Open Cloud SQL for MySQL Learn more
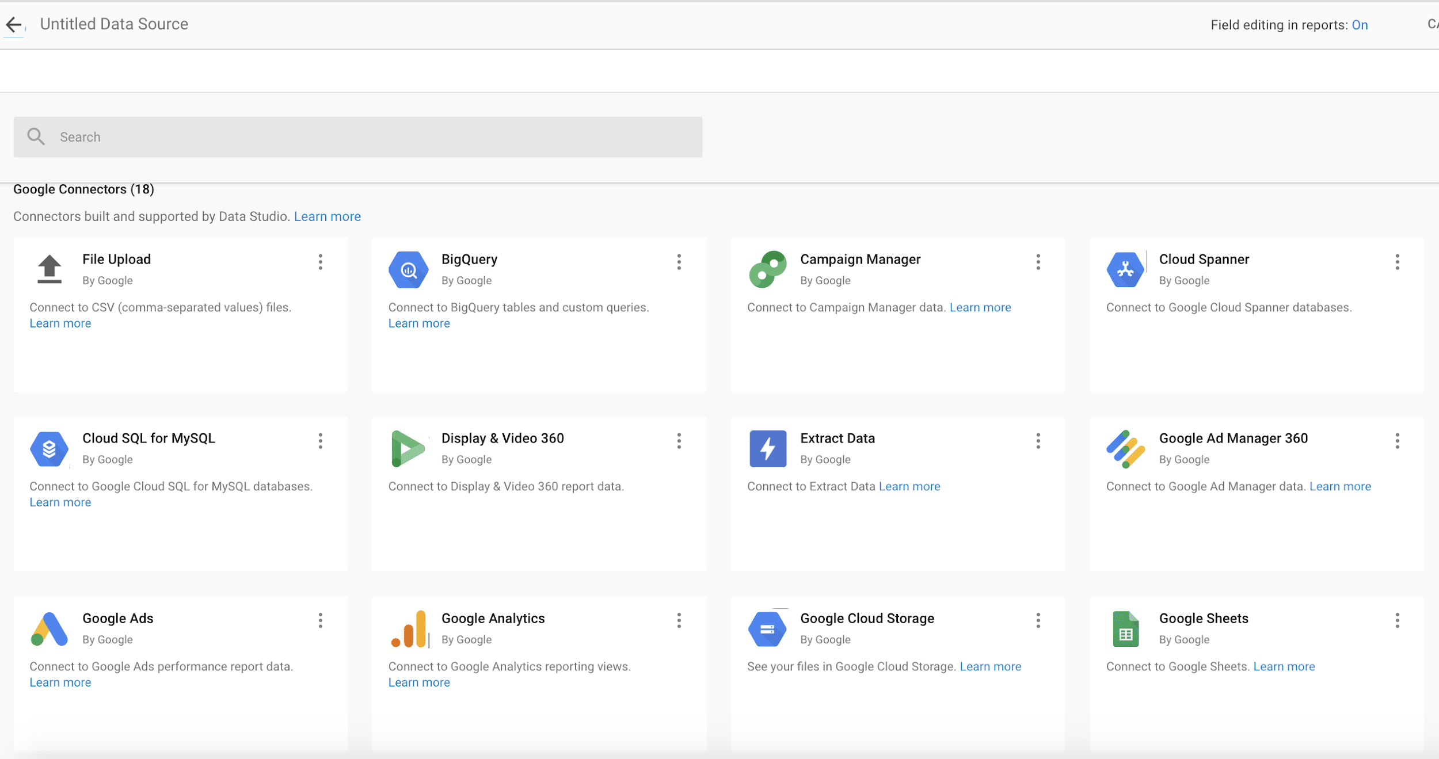The width and height of the screenshot is (1439, 759). pos(60,502)
